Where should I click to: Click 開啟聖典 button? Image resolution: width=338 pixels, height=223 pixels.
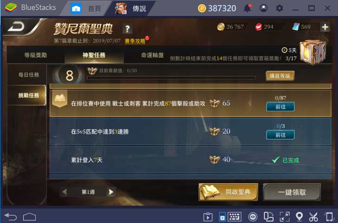(228, 192)
